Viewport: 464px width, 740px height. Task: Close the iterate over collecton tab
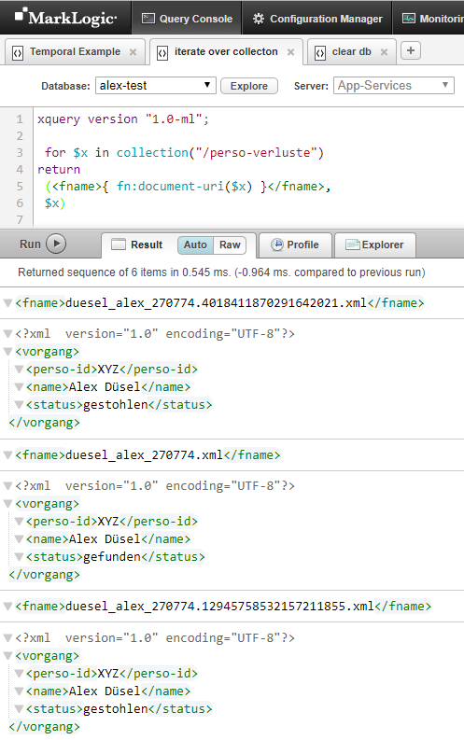tap(290, 52)
